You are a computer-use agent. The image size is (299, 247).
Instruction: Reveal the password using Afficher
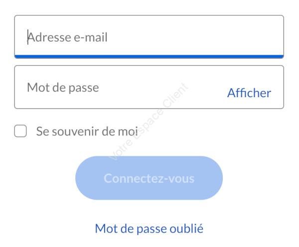249,93
